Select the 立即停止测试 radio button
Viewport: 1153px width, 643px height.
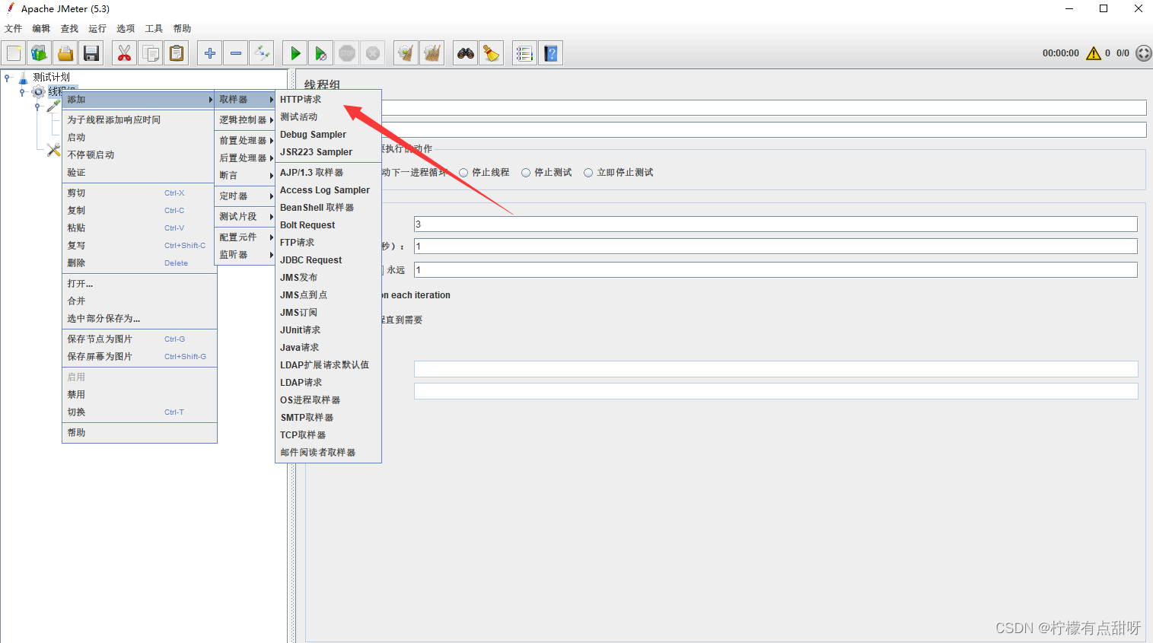point(588,173)
